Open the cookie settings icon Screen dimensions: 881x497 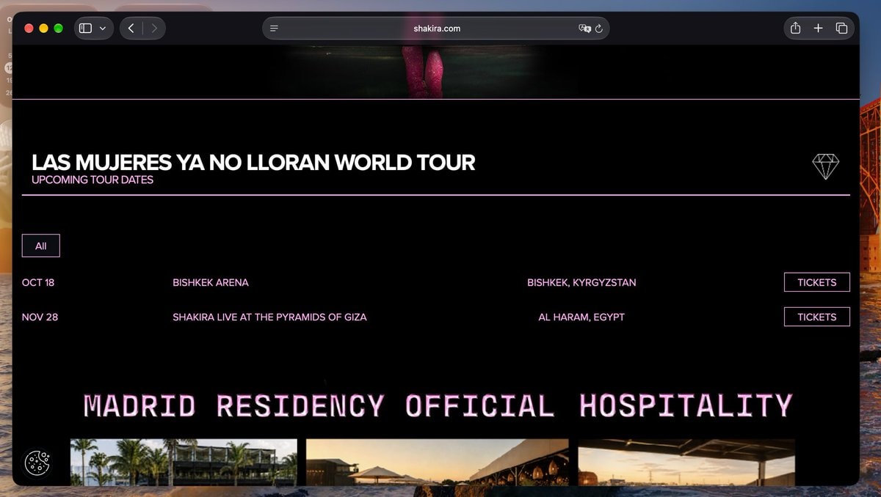point(37,463)
